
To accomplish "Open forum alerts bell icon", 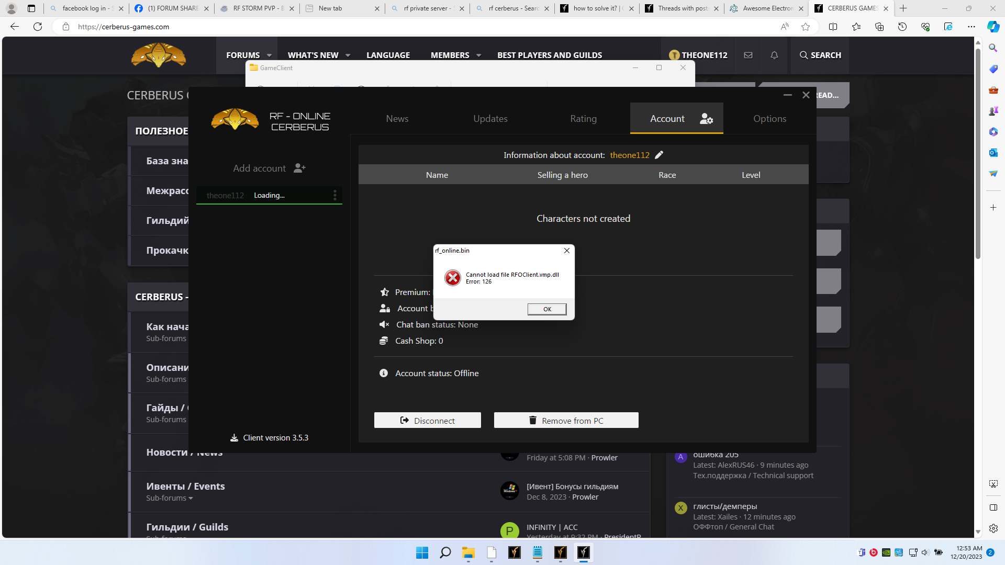I will click(x=774, y=55).
